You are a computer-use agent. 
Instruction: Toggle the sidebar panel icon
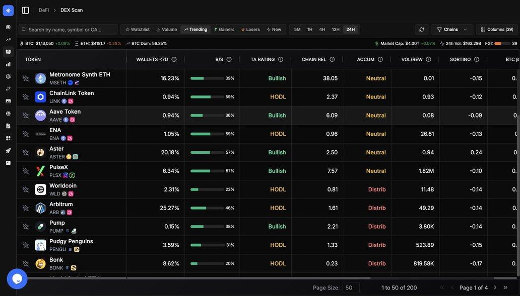coord(26,10)
